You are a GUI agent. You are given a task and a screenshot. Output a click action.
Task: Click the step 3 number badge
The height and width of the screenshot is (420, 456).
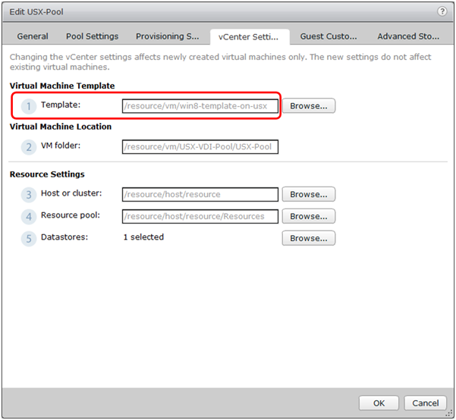28,195
